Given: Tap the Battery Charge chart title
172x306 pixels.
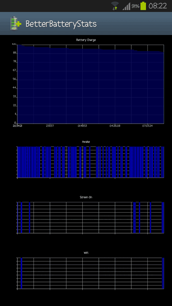Looking at the screenshot, I should 86,40.
